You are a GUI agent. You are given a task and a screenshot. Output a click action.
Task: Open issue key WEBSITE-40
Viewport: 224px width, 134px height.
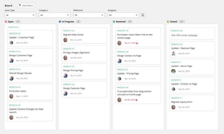pyautogui.click(x=177, y=44)
